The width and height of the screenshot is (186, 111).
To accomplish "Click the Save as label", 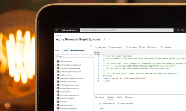I will click(x=153, y=47).
